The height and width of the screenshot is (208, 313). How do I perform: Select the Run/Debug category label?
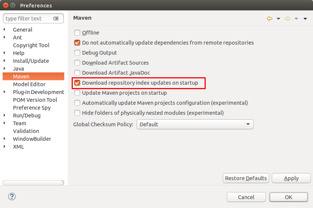click(27, 116)
